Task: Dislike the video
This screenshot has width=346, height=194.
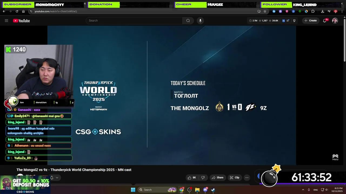Action: coord(203,178)
